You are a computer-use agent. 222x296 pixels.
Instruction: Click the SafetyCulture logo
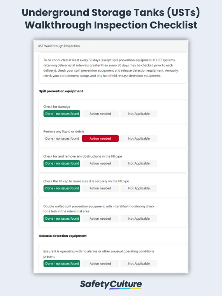coord(111,284)
